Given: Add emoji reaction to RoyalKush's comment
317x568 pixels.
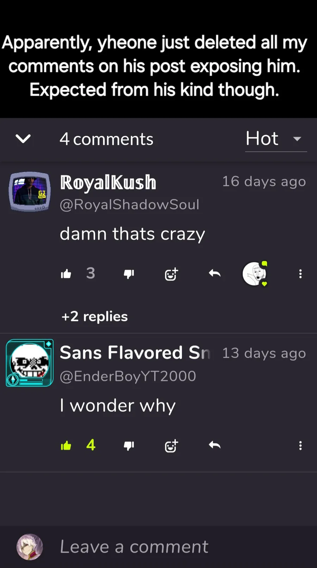Looking at the screenshot, I should (x=172, y=274).
